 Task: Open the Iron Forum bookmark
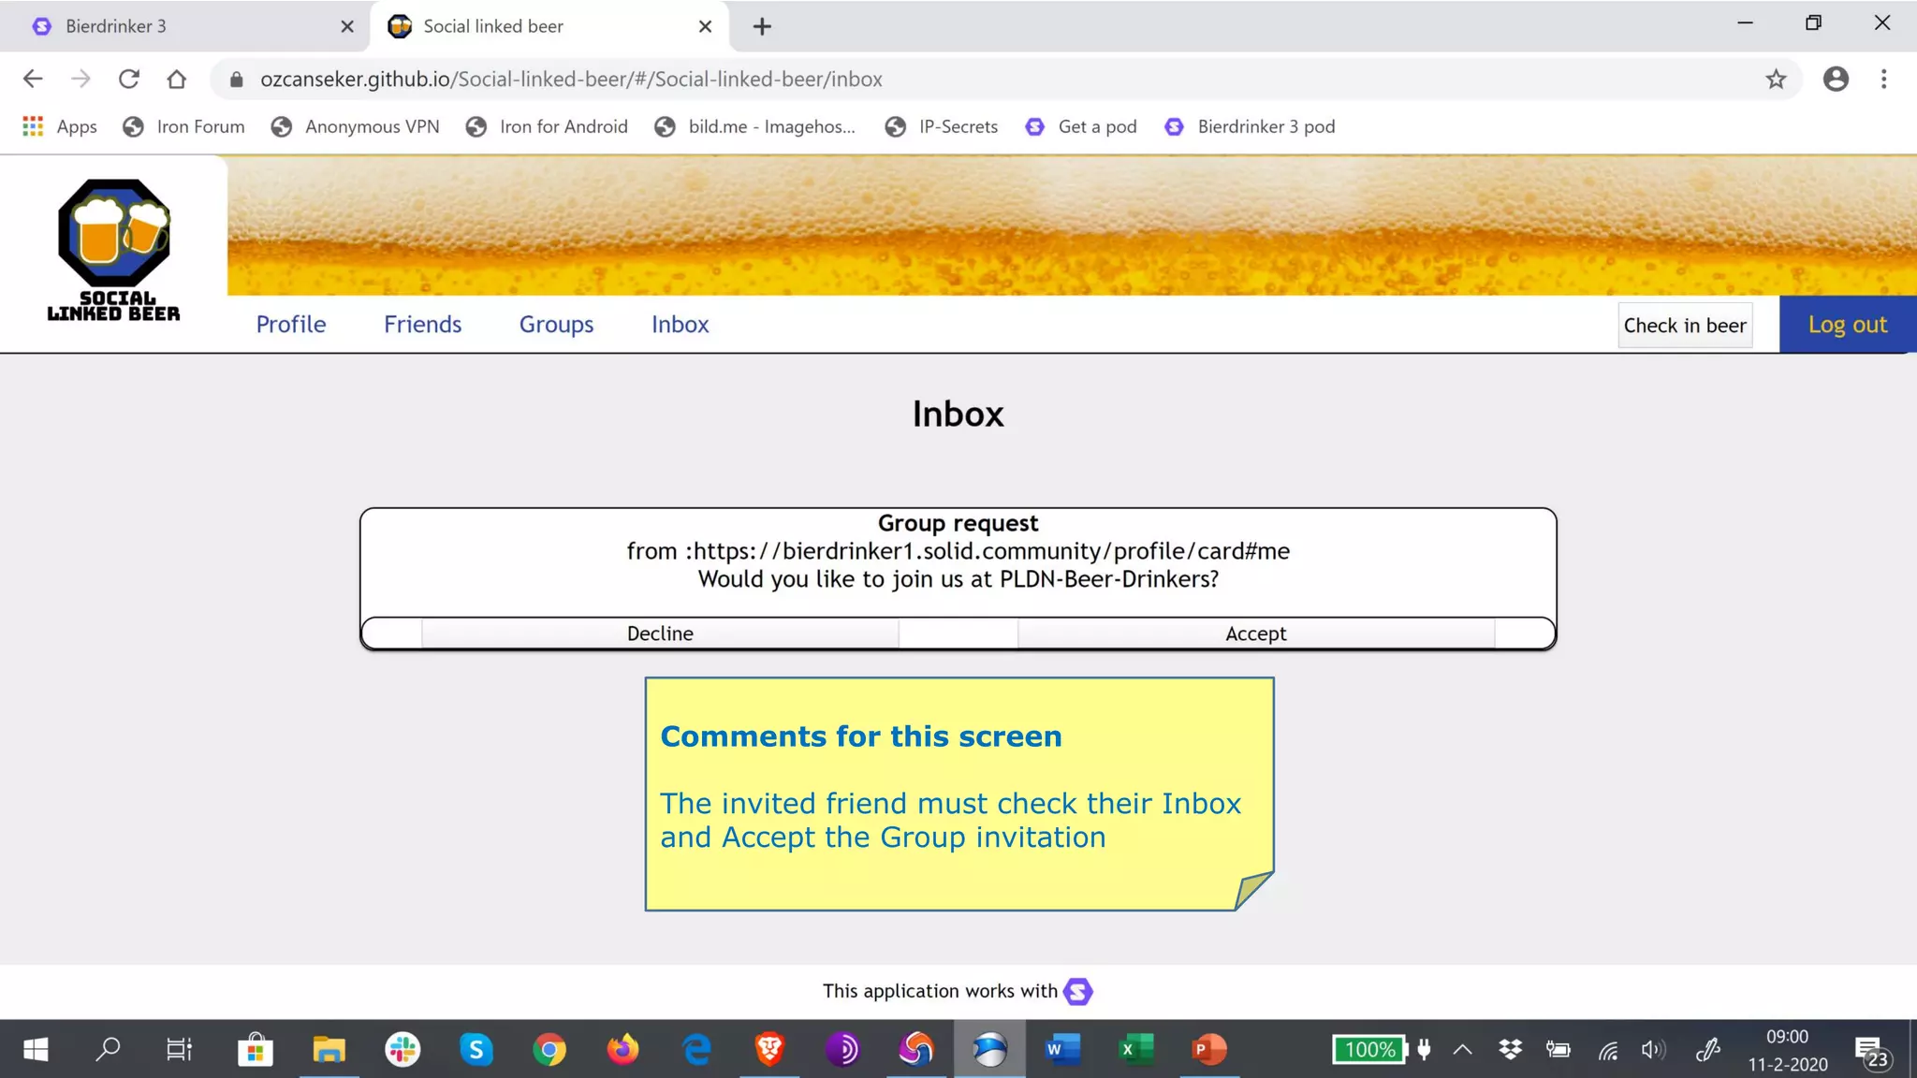click(x=184, y=126)
